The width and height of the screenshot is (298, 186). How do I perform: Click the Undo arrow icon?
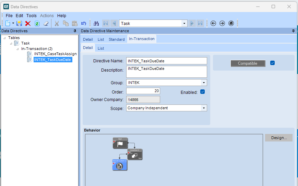[83, 23]
